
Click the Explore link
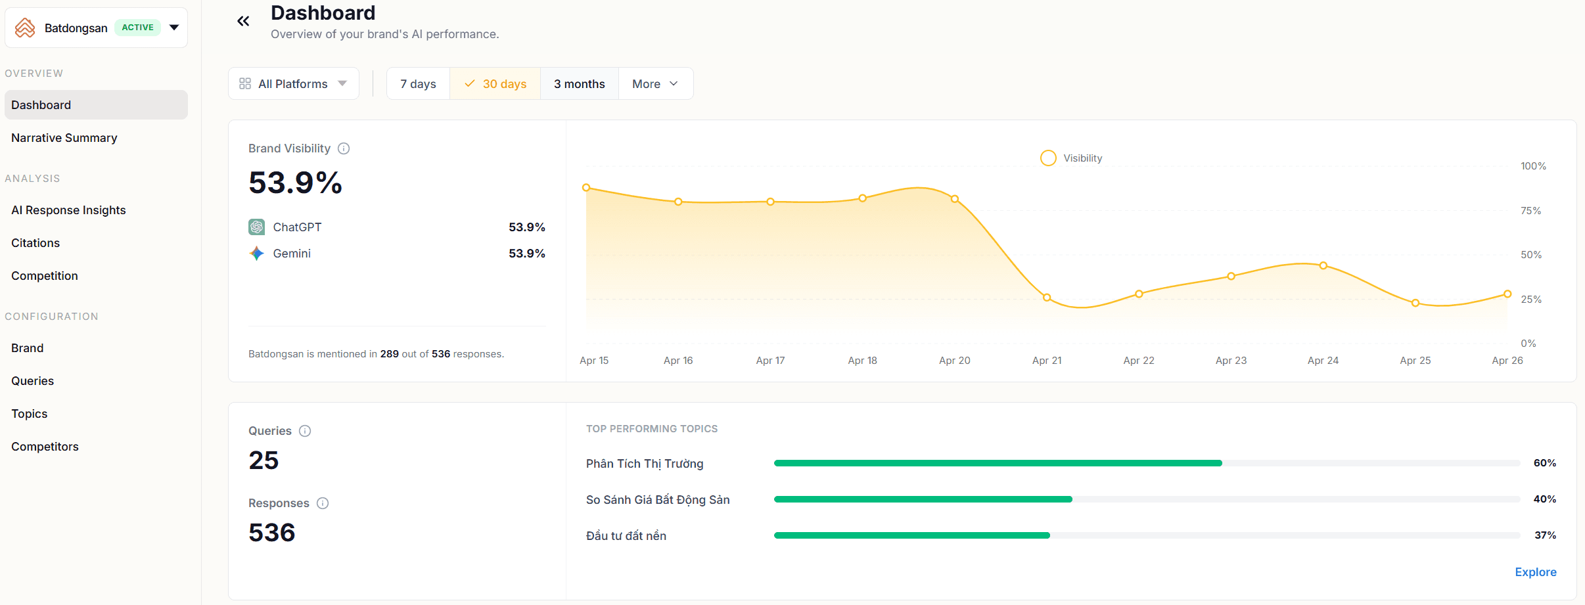tap(1535, 572)
